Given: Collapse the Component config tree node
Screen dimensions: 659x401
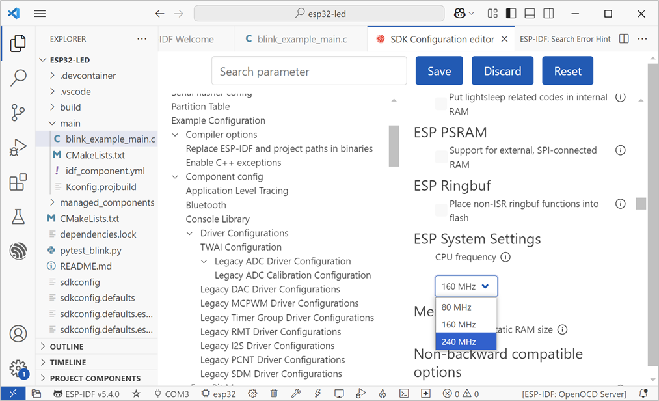Looking at the screenshot, I should coord(176,176).
